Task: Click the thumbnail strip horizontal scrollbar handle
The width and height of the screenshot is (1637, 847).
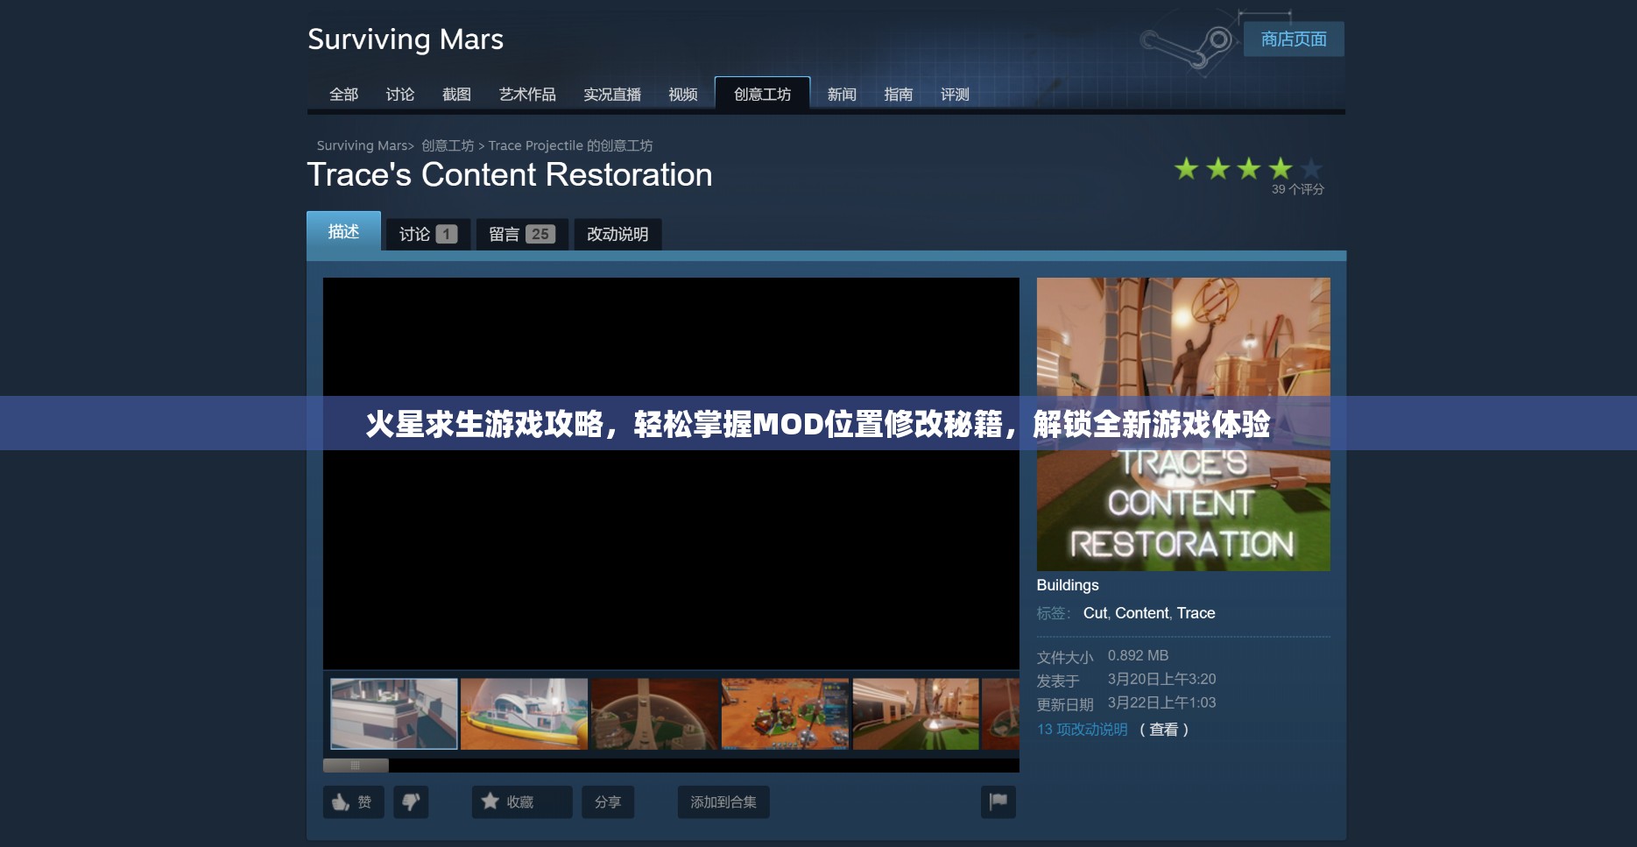Action: pyautogui.click(x=356, y=766)
